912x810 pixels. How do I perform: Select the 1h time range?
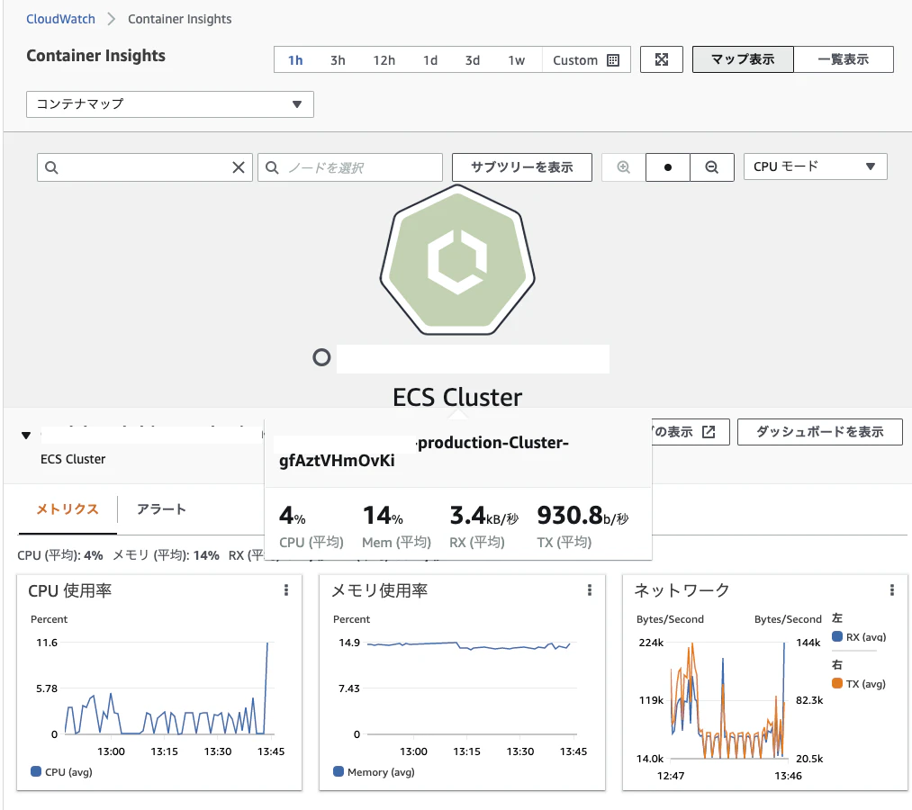pos(295,60)
